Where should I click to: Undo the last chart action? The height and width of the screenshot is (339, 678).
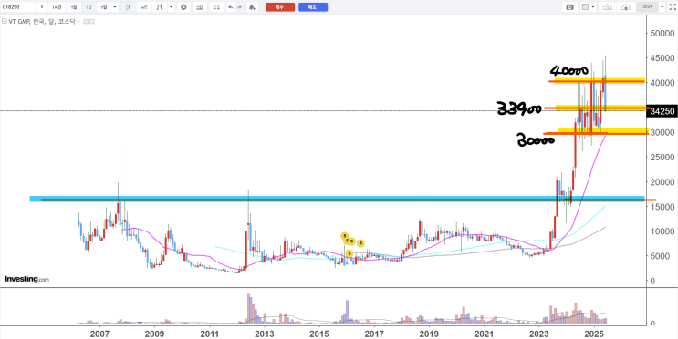[x=230, y=7]
